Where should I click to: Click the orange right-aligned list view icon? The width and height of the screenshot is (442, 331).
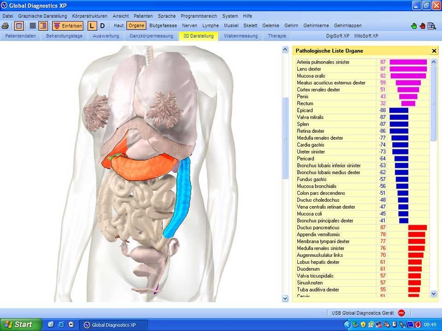43,26
